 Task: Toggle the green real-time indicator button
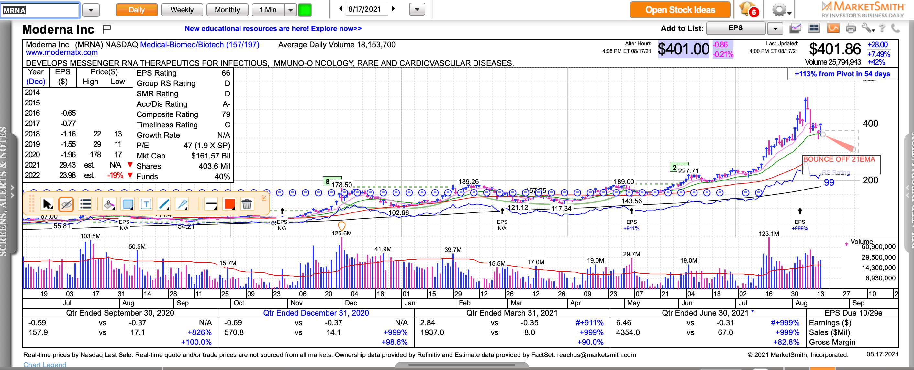[x=305, y=10]
